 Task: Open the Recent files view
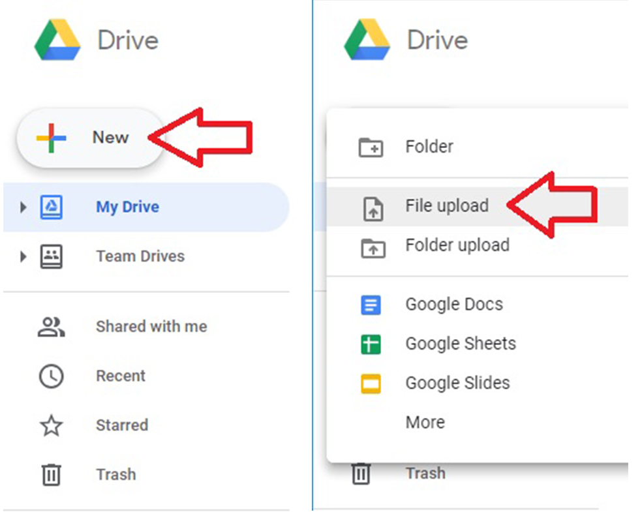point(121,376)
